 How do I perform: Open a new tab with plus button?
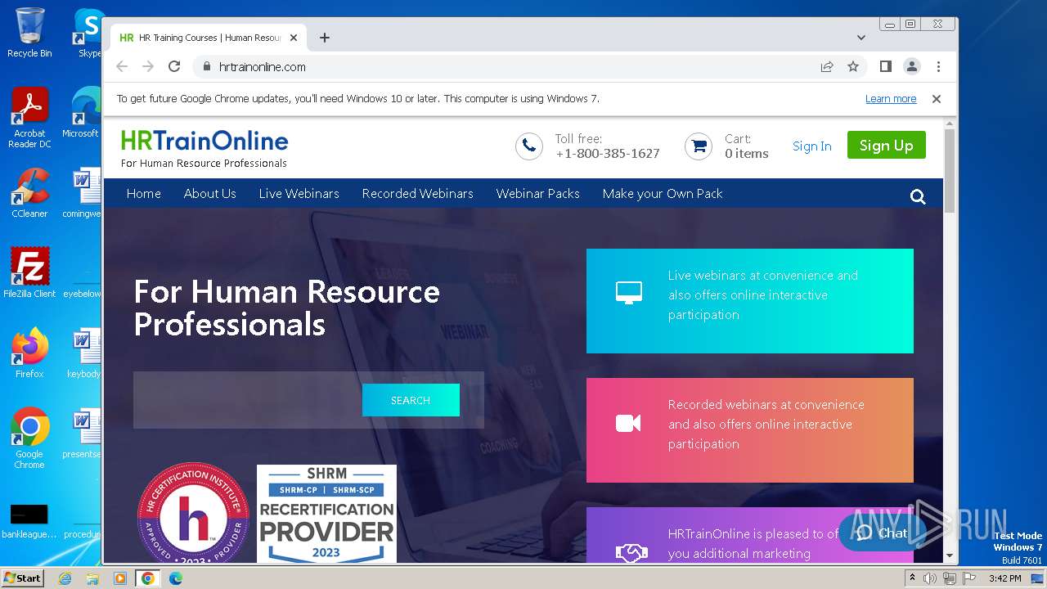point(325,38)
